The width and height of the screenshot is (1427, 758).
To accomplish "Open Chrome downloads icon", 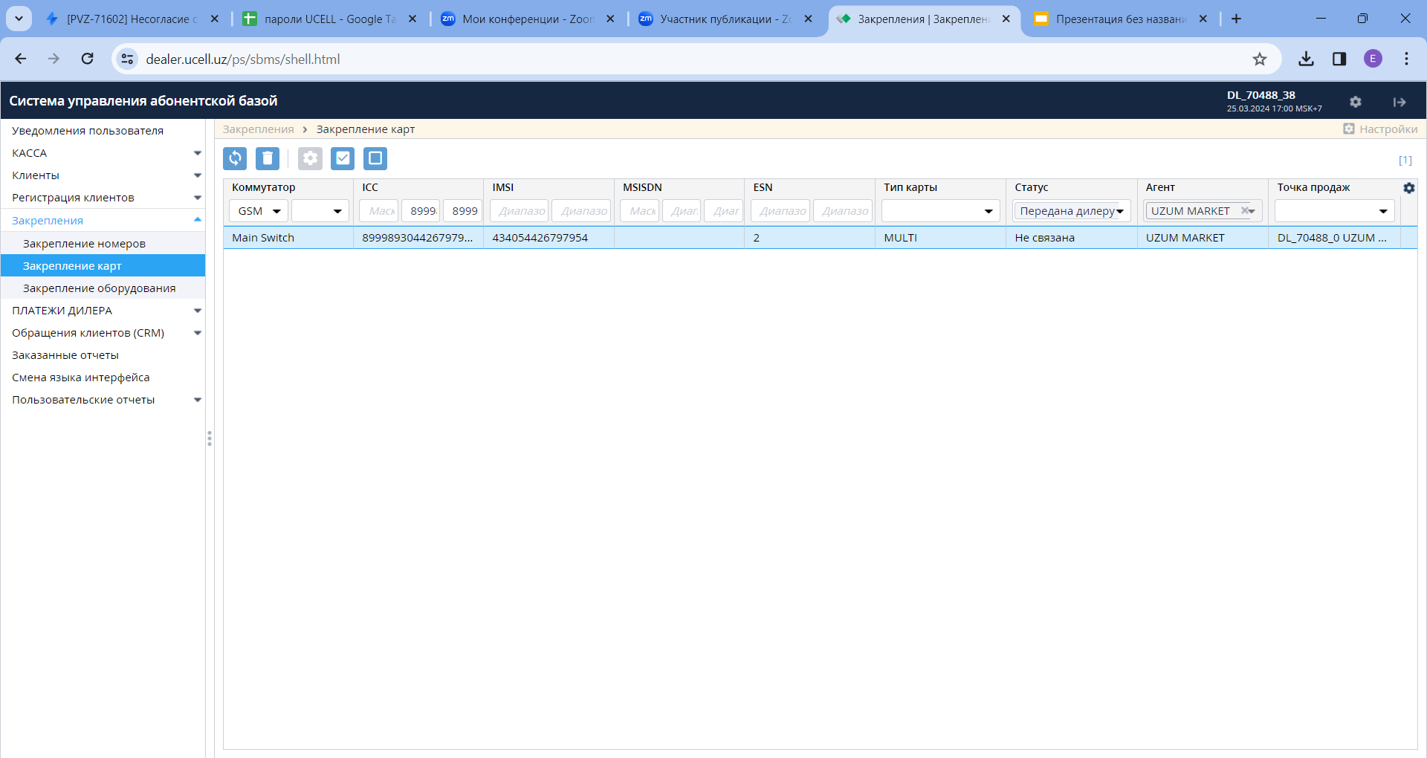I will click(1306, 59).
